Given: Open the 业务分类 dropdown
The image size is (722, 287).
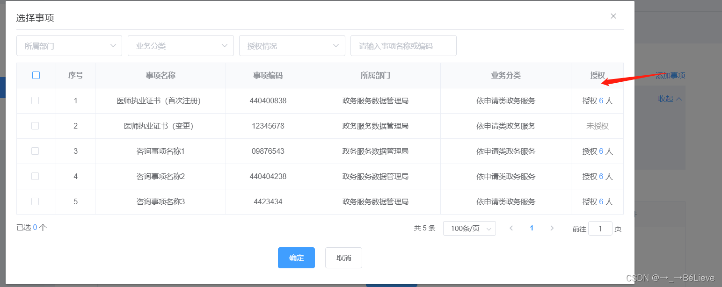Looking at the screenshot, I should click(x=181, y=45).
